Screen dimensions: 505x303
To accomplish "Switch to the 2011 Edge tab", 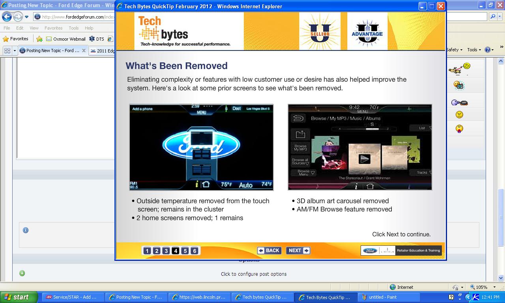I will 102,50.
